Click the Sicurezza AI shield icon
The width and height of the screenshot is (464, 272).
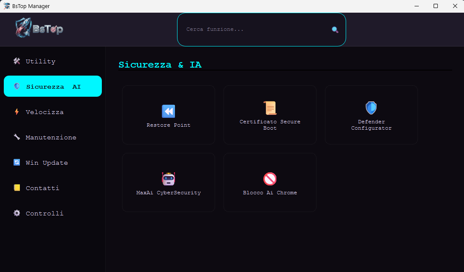[17, 86]
